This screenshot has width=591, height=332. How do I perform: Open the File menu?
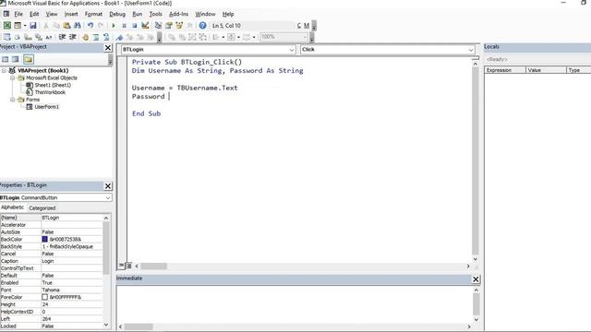click(18, 14)
